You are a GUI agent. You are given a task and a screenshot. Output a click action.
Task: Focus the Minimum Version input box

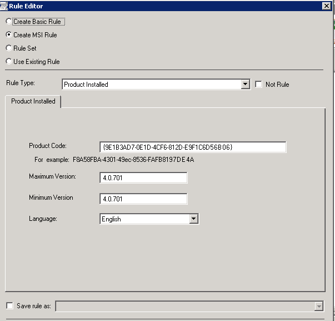143,199
